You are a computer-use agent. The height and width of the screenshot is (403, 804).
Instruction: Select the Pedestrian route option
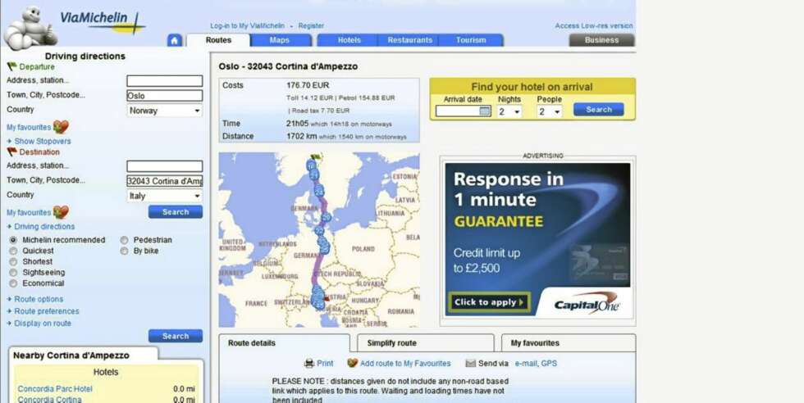[x=124, y=240]
